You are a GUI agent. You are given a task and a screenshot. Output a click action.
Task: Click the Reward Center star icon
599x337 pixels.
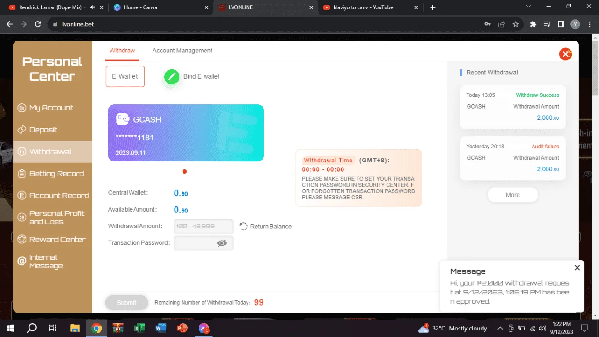(22, 239)
